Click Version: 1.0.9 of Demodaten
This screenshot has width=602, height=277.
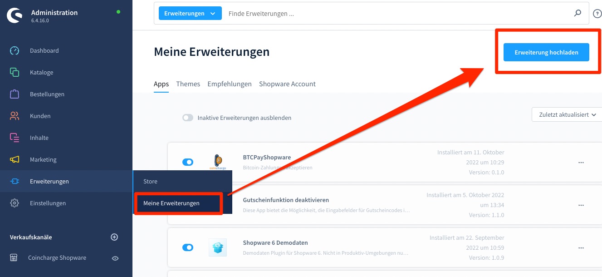[486, 258]
